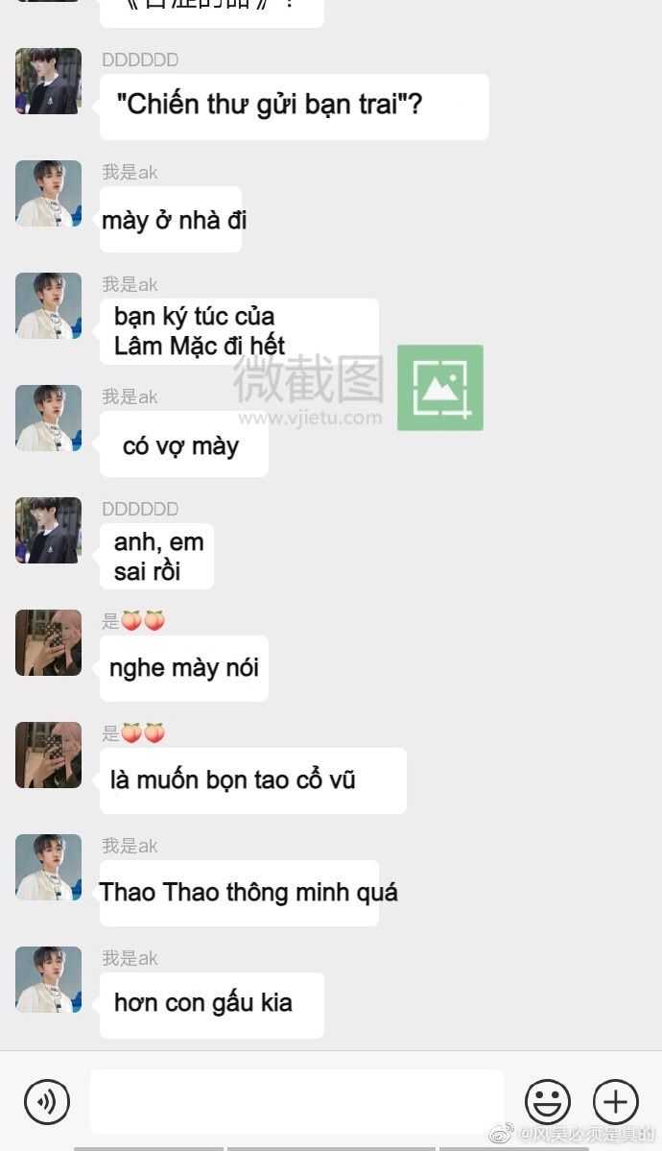This screenshot has width=662, height=1151.
Task: Select the "mày ở nhà đi" message bubble
Action: (x=171, y=219)
